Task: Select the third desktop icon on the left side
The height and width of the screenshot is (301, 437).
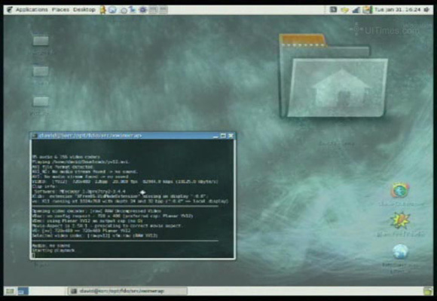Action: [41, 101]
